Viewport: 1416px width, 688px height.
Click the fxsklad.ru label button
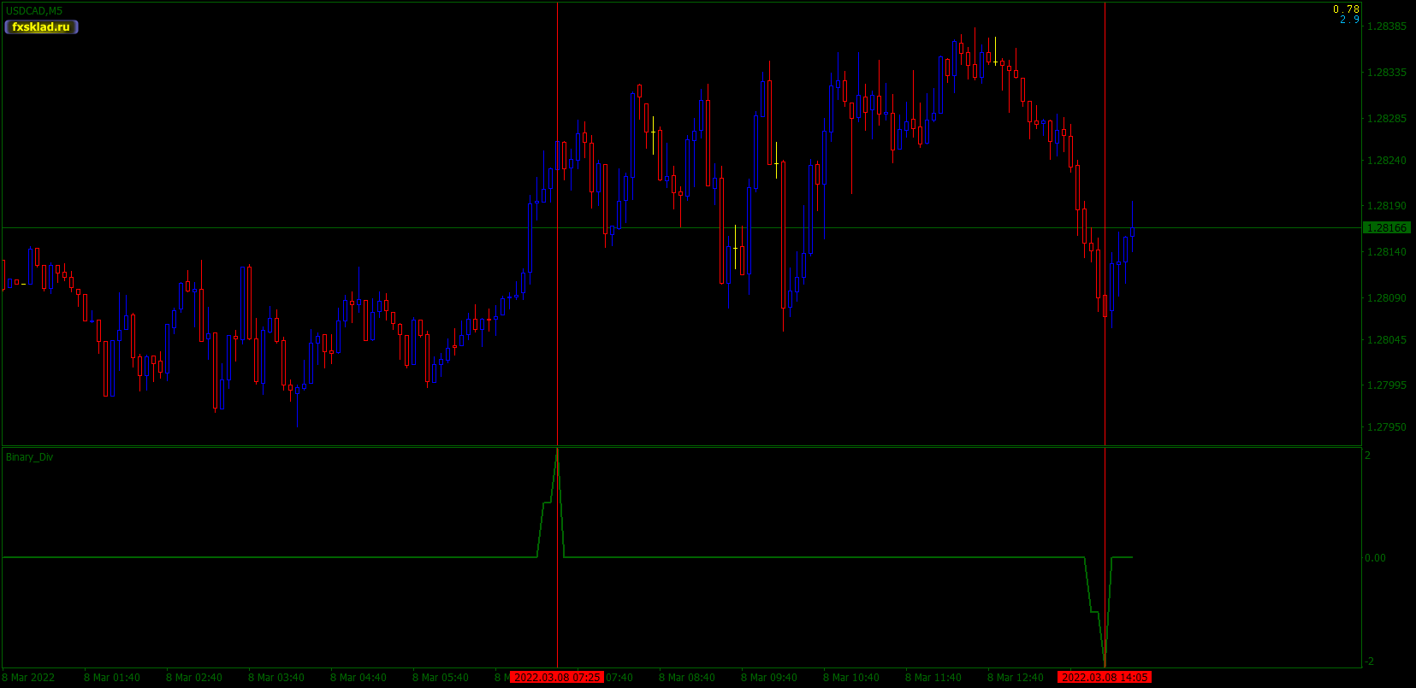point(41,26)
